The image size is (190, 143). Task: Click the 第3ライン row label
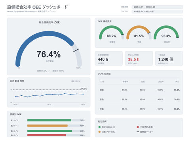tap(15, 131)
